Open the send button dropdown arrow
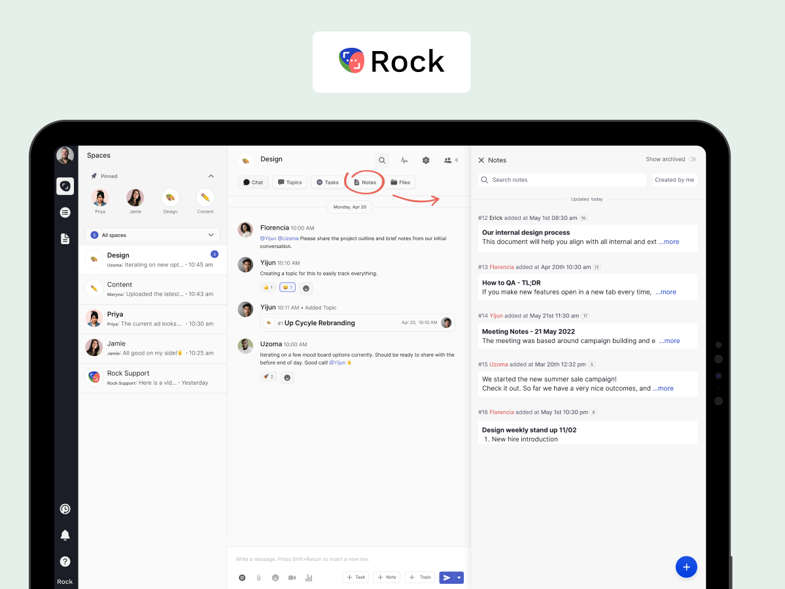 click(x=458, y=577)
